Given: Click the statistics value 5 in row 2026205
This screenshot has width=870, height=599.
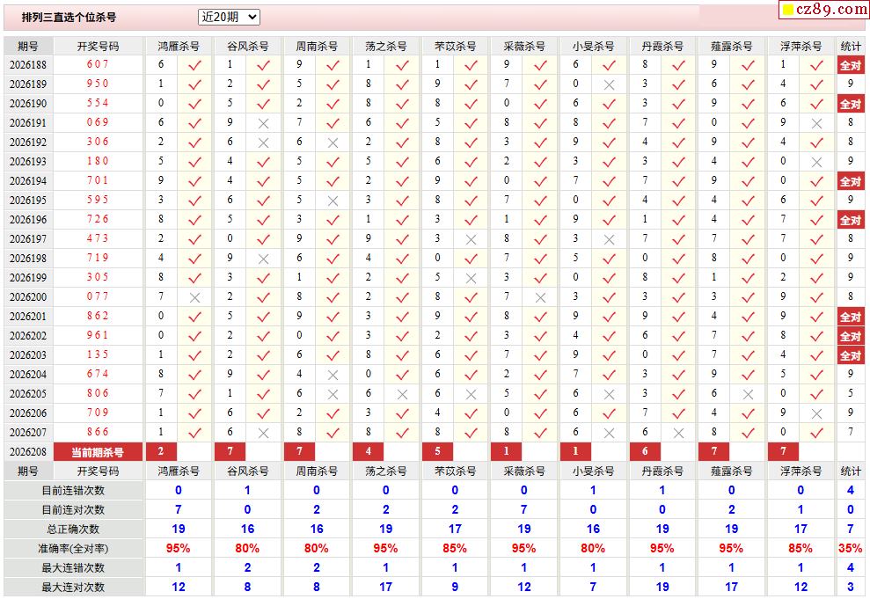Looking at the screenshot, I should tap(851, 394).
